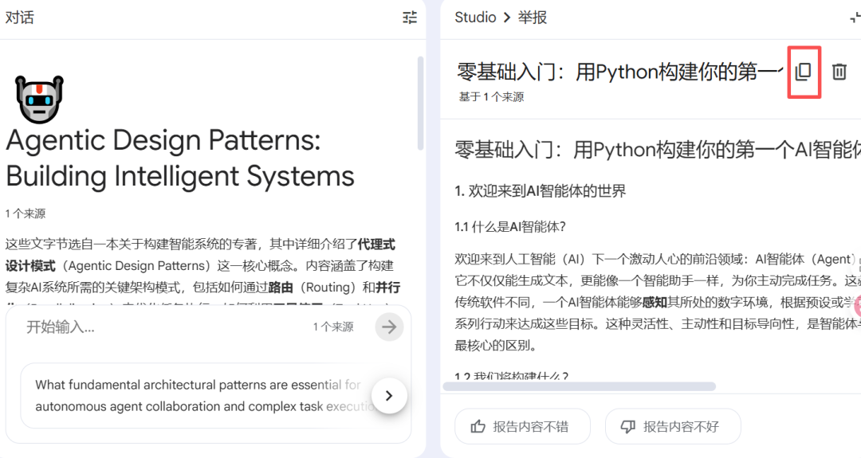Switch to the 对话 panel header

point(20,18)
